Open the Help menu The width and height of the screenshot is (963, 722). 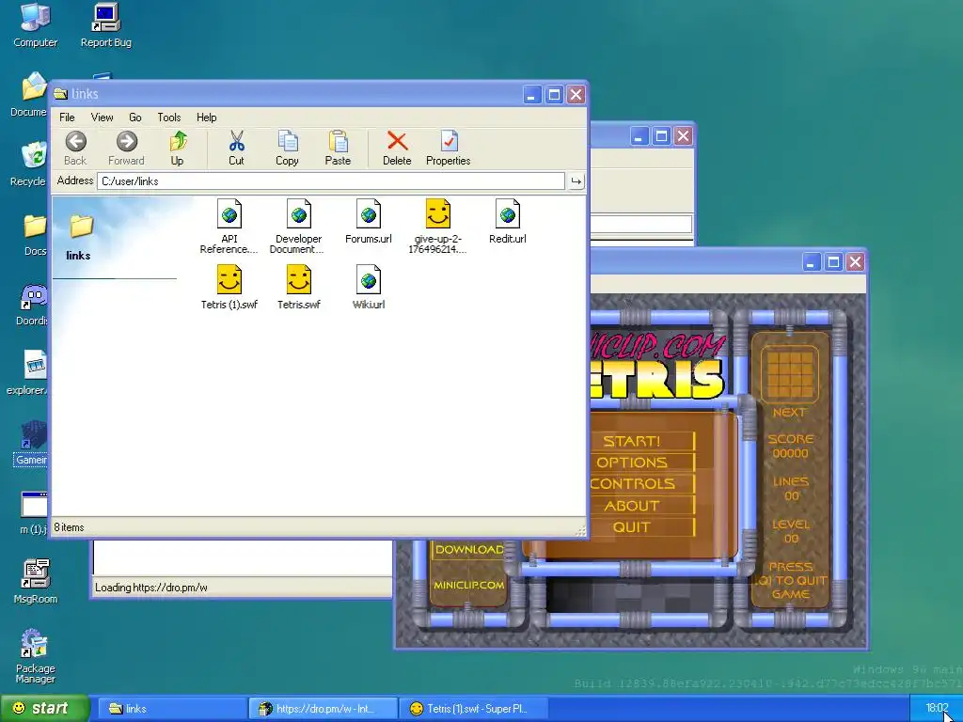(206, 118)
